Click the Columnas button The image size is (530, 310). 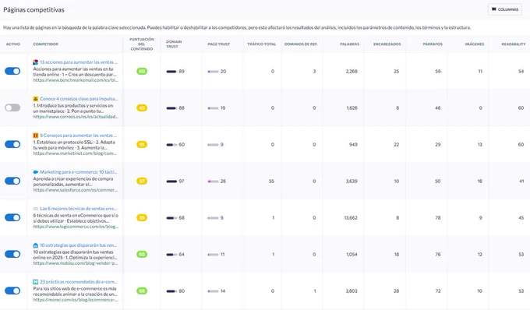(504, 9)
